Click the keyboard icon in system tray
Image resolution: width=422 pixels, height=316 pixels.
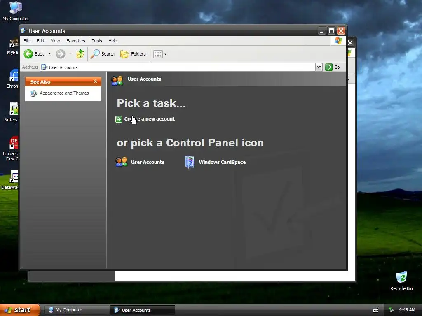(x=376, y=310)
